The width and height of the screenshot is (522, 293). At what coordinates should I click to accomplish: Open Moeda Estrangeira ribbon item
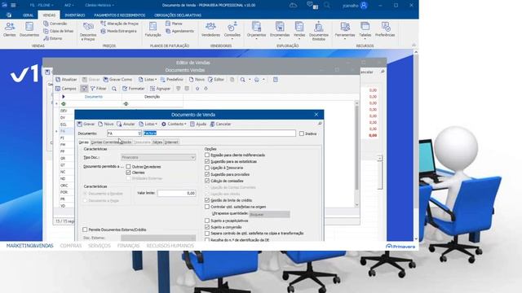[118, 31]
